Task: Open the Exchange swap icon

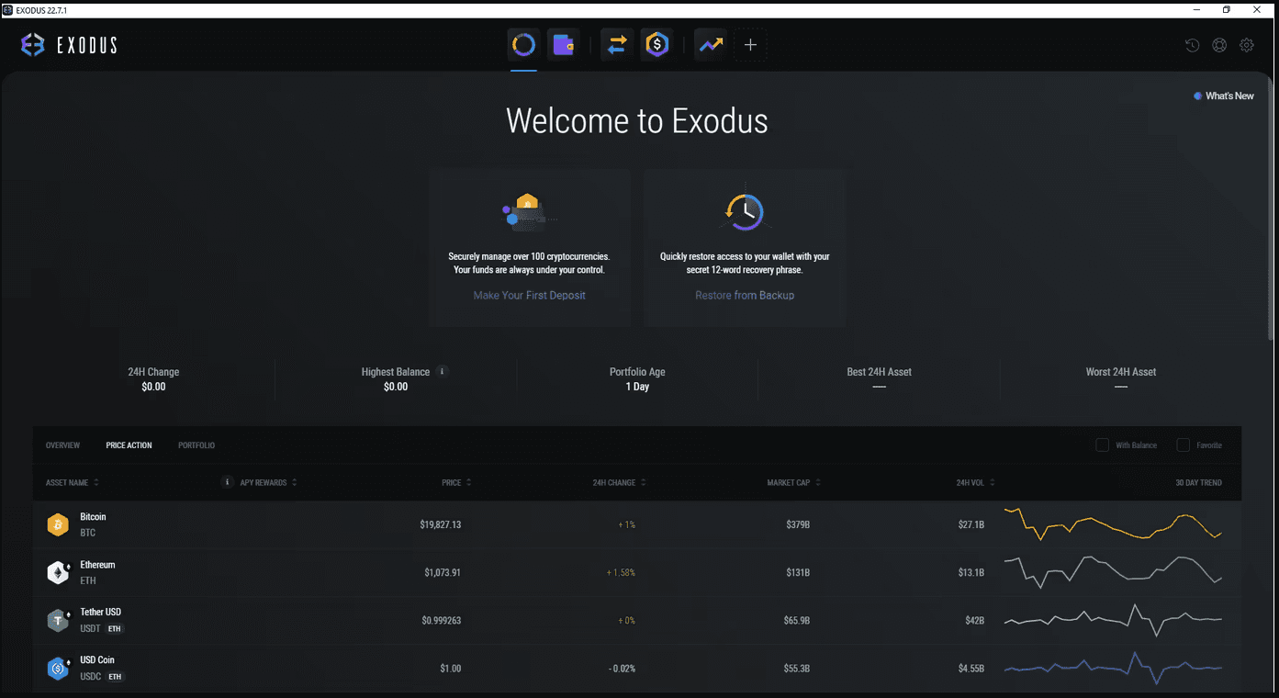Action: (616, 44)
